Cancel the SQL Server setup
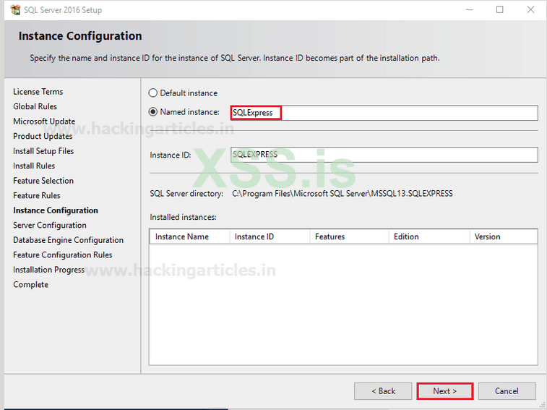The height and width of the screenshot is (410, 547). point(507,390)
